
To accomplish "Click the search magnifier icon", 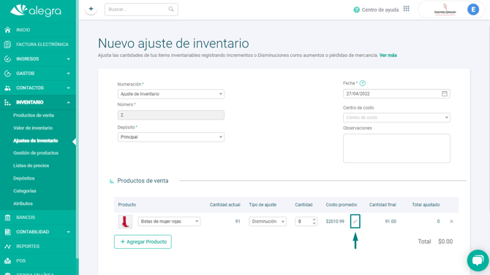I will click(x=171, y=9).
